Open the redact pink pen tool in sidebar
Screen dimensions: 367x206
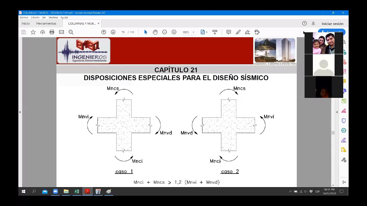tap(344, 111)
